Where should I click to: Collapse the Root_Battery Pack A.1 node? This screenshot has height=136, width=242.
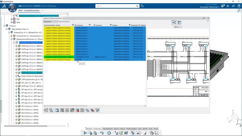pos(7,29)
